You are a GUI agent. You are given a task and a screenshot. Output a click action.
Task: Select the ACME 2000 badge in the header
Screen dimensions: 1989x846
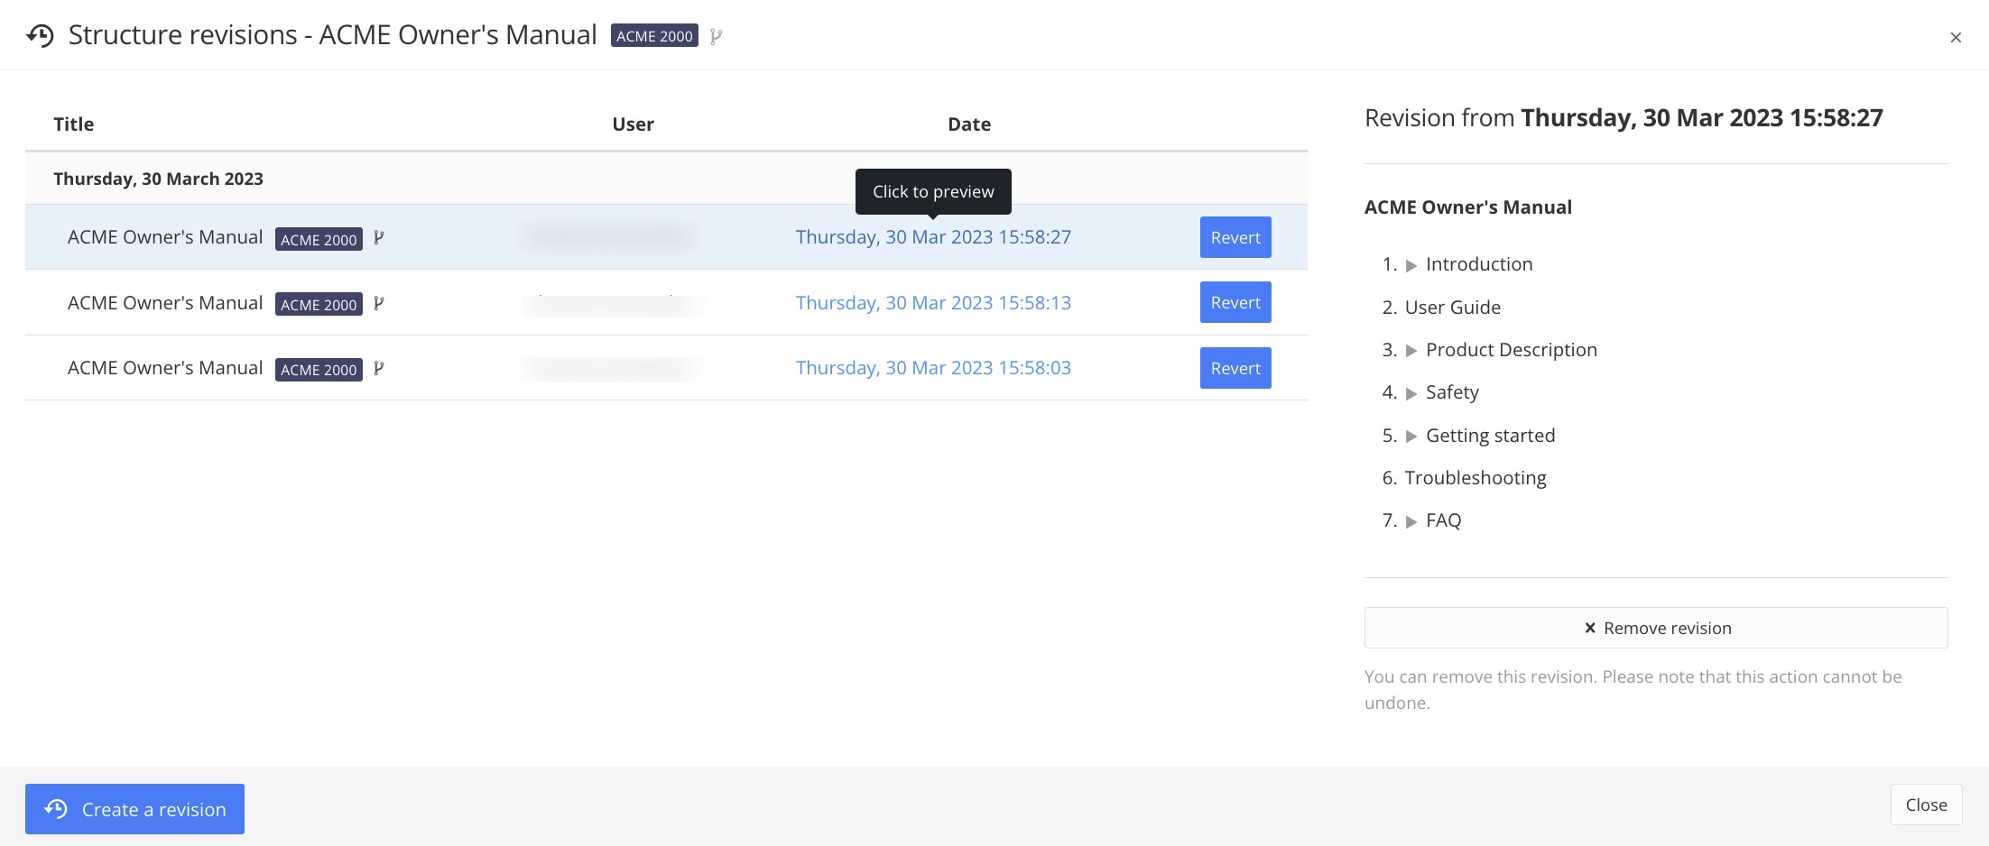654,36
